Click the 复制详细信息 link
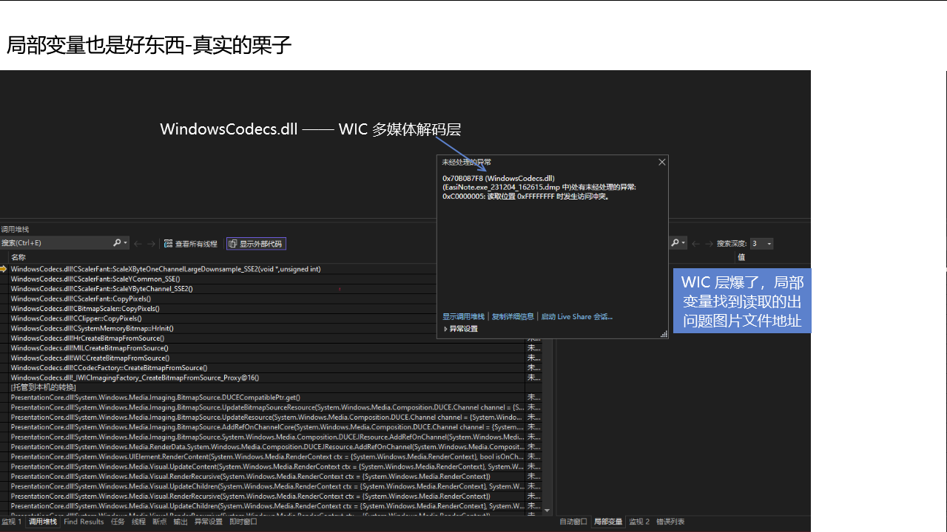947x532 pixels. click(x=513, y=316)
